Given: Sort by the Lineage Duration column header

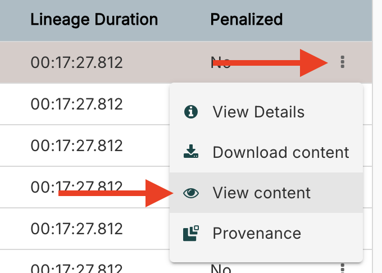Looking at the screenshot, I should (x=94, y=20).
